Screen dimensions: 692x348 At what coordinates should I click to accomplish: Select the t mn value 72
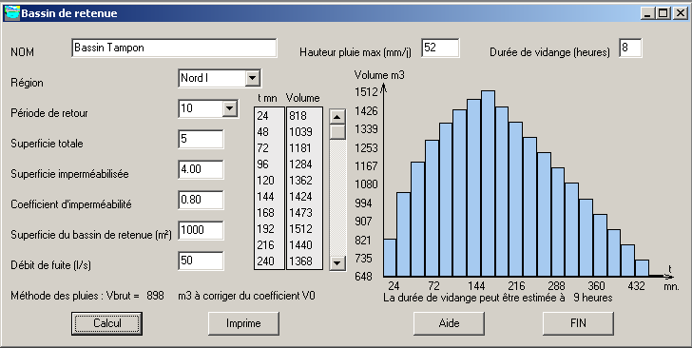[x=262, y=148]
